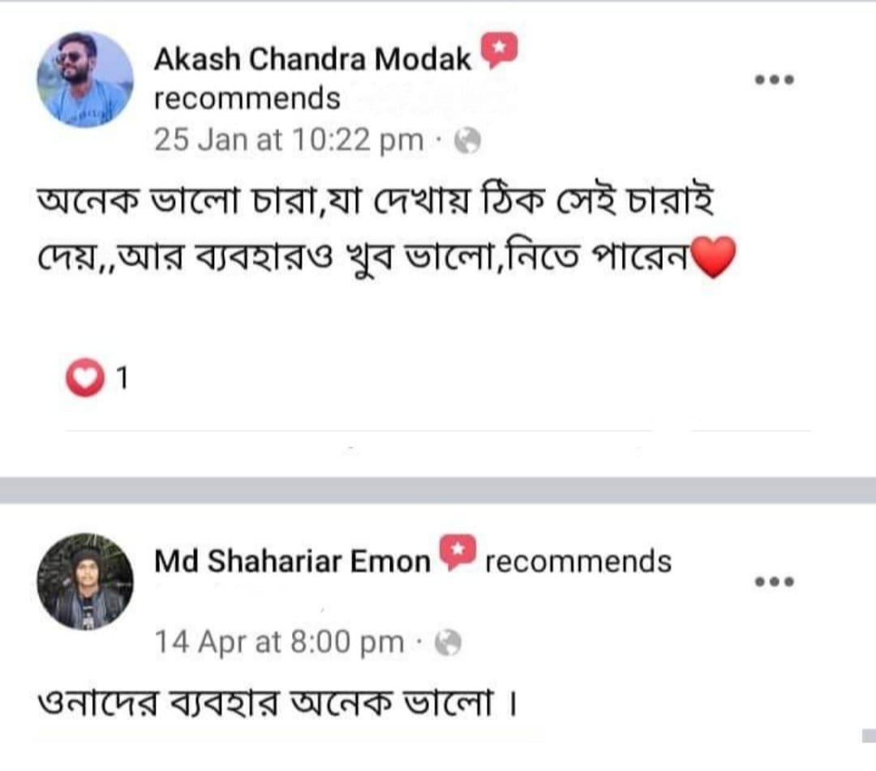Click the Md Shahariar Emon name link
The width and height of the screenshot is (876, 771).
[292, 559]
